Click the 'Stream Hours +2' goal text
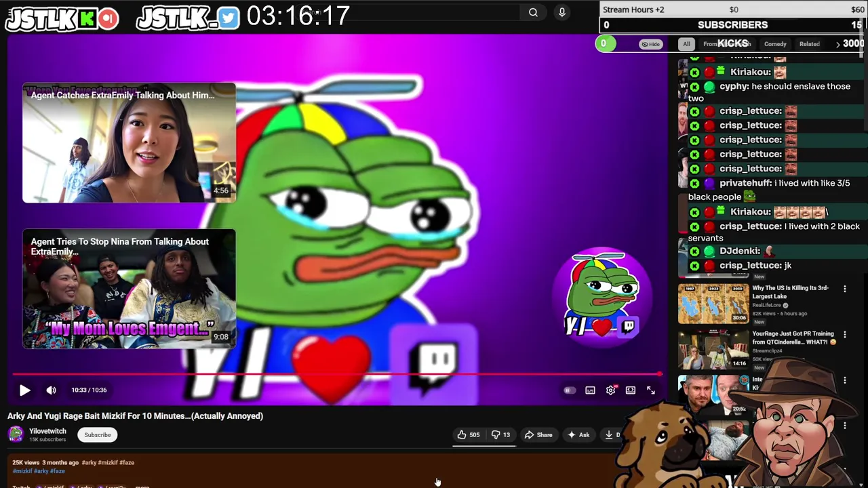 pyautogui.click(x=633, y=9)
